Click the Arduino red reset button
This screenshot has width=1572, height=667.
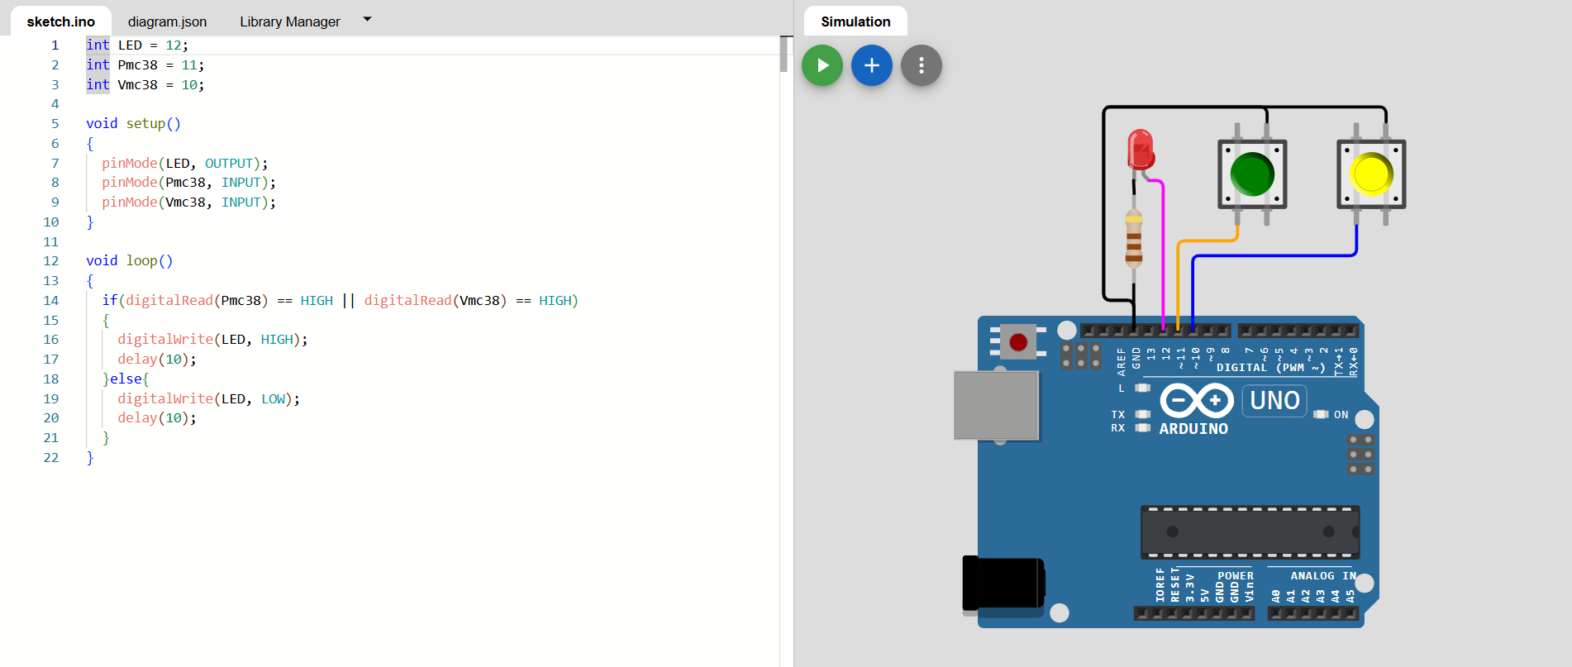click(x=1018, y=342)
